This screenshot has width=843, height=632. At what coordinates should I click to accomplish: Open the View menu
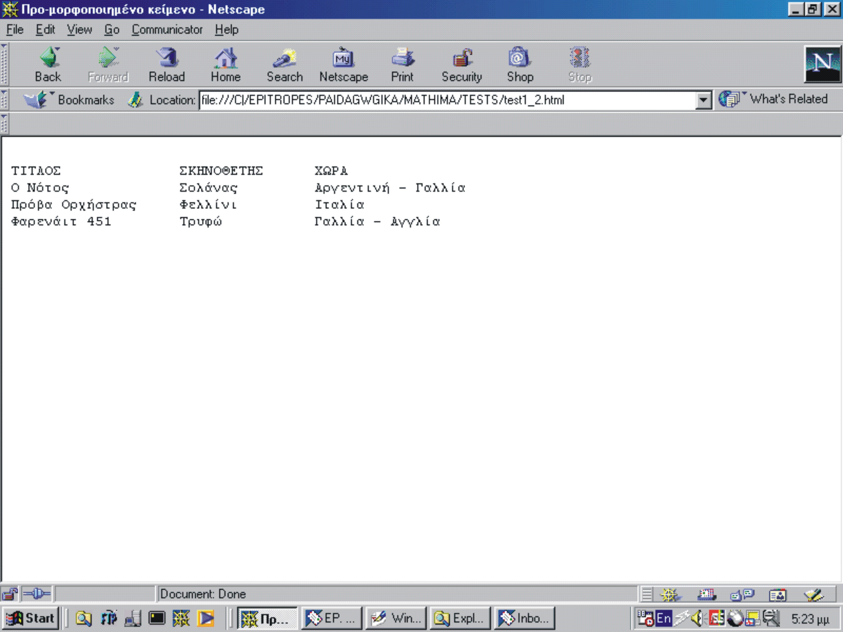[x=79, y=30]
